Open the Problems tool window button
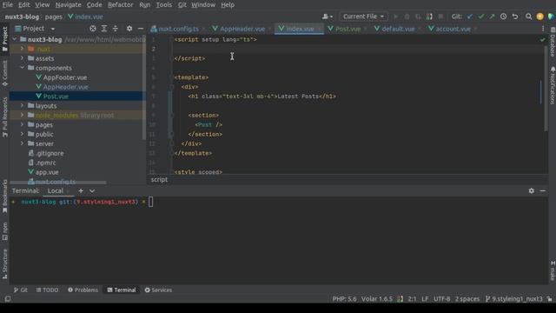 [83, 290]
